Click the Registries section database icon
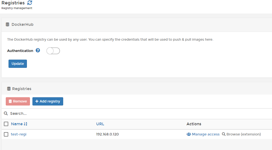Image resolution: width=272 pixels, height=150 pixels. click(x=9, y=89)
